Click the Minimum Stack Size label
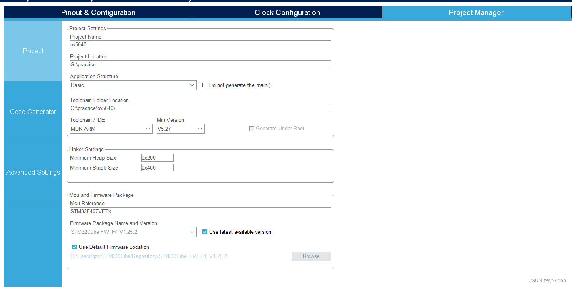 (x=94, y=168)
